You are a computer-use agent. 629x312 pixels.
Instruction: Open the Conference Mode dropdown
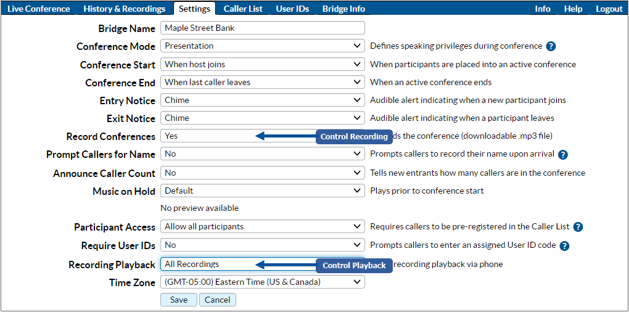point(262,46)
